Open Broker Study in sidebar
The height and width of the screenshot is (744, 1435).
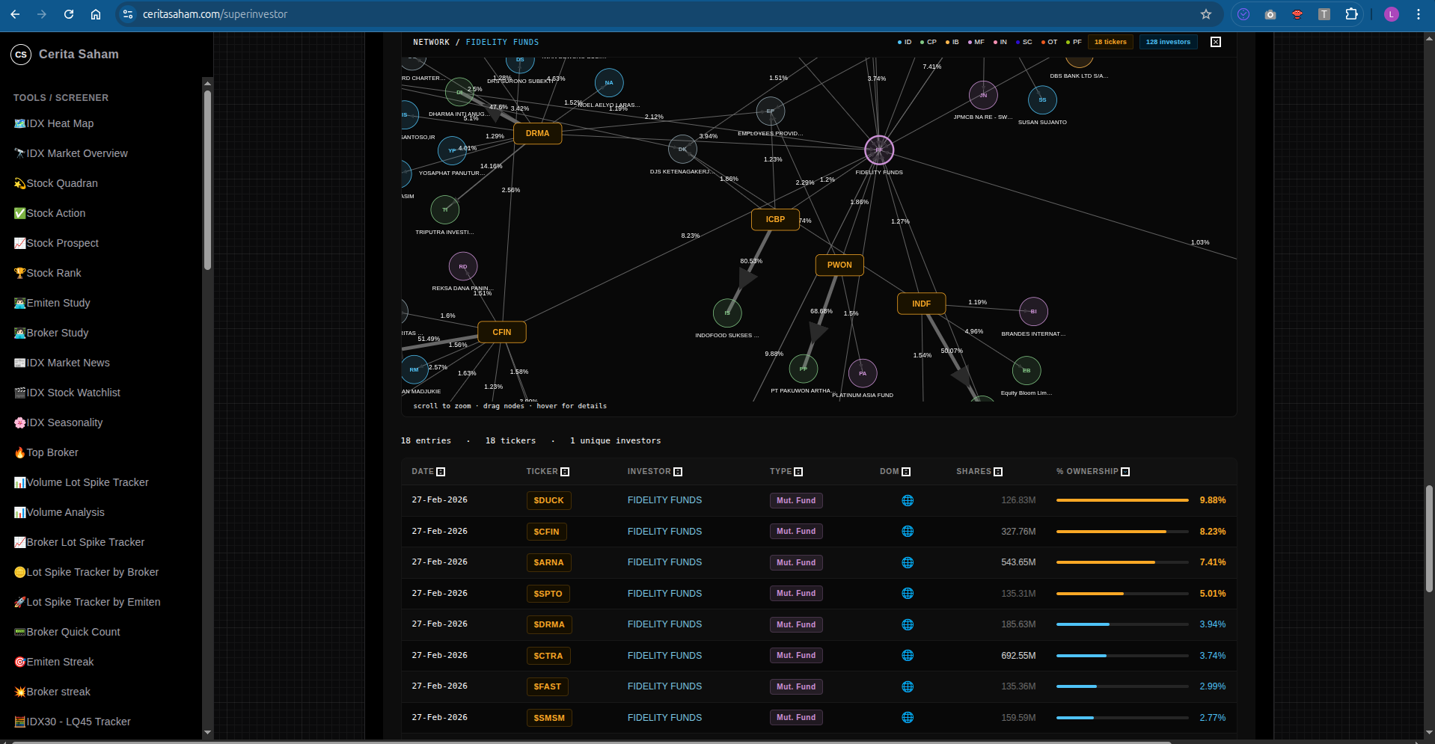point(57,333)
